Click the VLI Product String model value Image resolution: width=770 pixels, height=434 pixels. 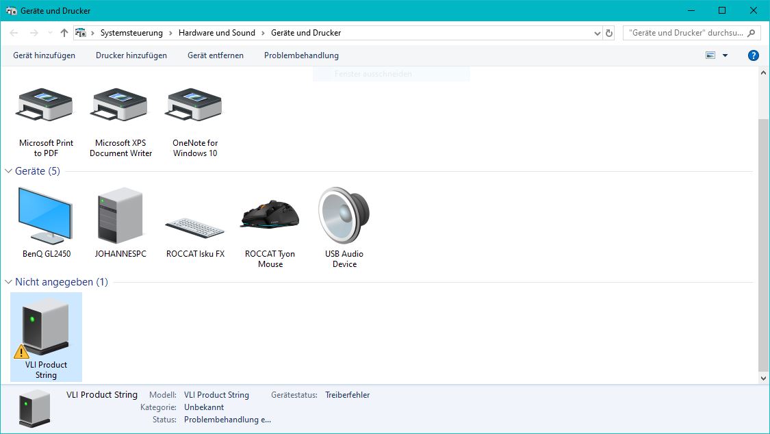click(216, 395)
